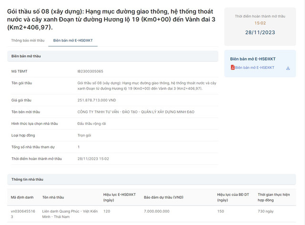Image resolution: width=305 pixels, height=225 pixels.
Task: Click the Bảo đảm dự thầu column header
Action: coord(163,197)
